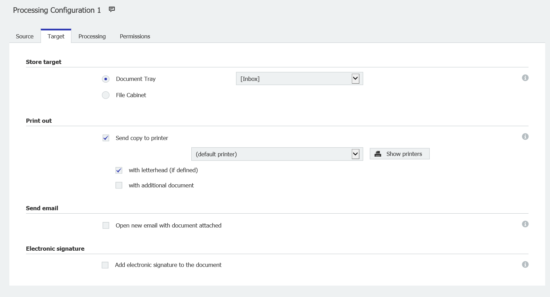Image resolution: width=550 pixels, height=297 pixels.
Task: Enable Add electronic signature to the document
Action: 105,265
